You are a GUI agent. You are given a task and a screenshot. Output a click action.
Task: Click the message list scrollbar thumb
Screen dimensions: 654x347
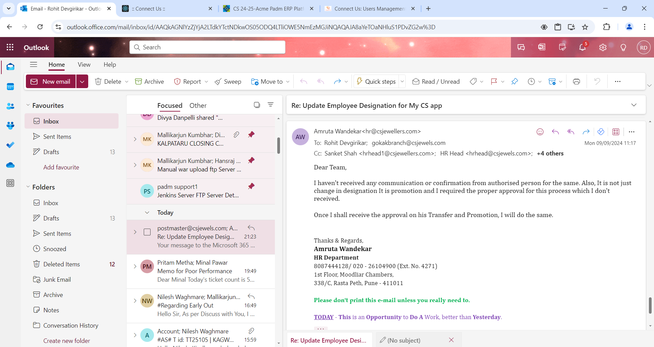tap(278, 146)
